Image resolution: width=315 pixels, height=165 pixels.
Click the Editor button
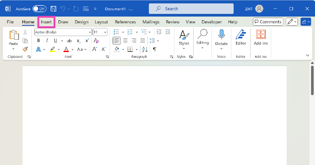(241, 38)
